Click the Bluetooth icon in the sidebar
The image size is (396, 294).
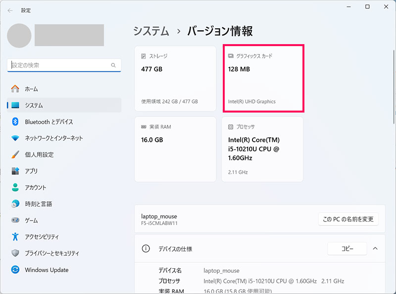(15, 121)
